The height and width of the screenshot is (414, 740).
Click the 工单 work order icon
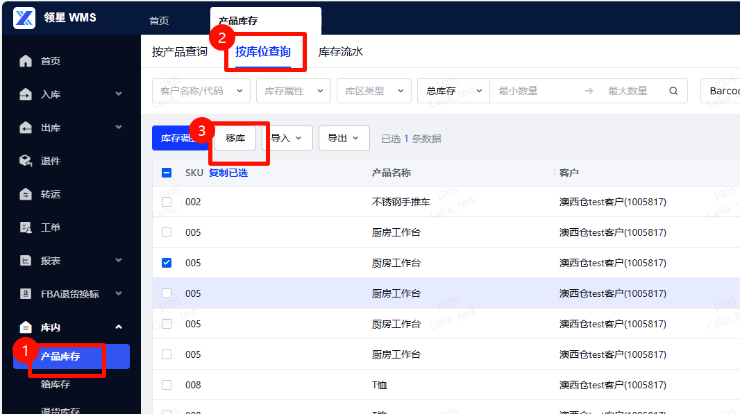click(26, 227)
